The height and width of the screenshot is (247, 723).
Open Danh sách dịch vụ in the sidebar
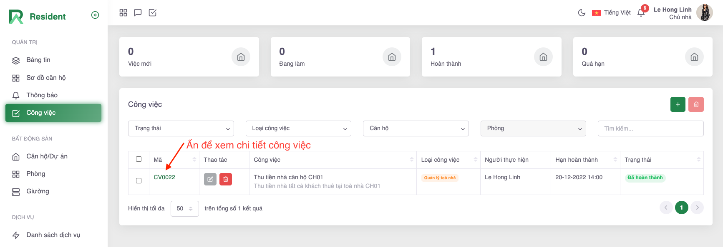tap(53, 235)
